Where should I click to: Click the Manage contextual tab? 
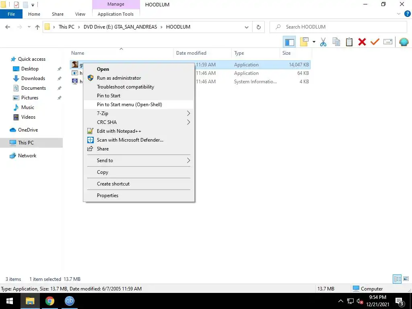pos(116,4)
